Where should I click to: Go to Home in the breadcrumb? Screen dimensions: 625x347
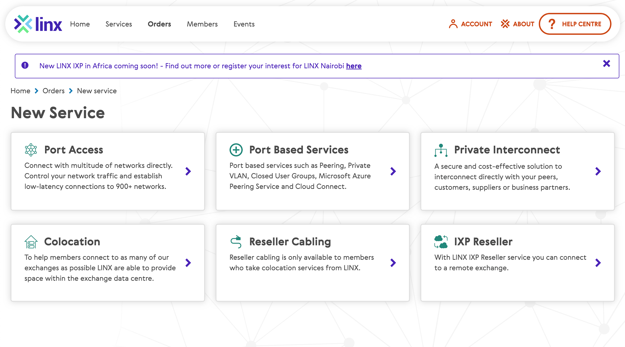[20, 91]
